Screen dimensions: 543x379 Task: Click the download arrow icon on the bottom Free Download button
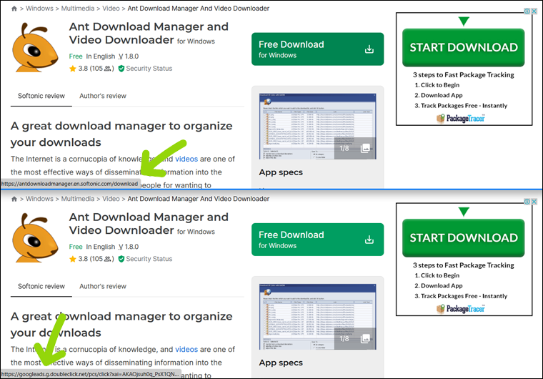(369, 240)
